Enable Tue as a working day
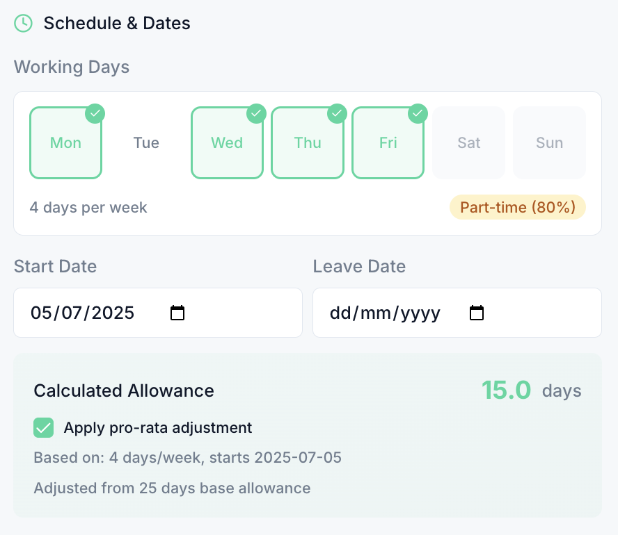 point(146,143)
